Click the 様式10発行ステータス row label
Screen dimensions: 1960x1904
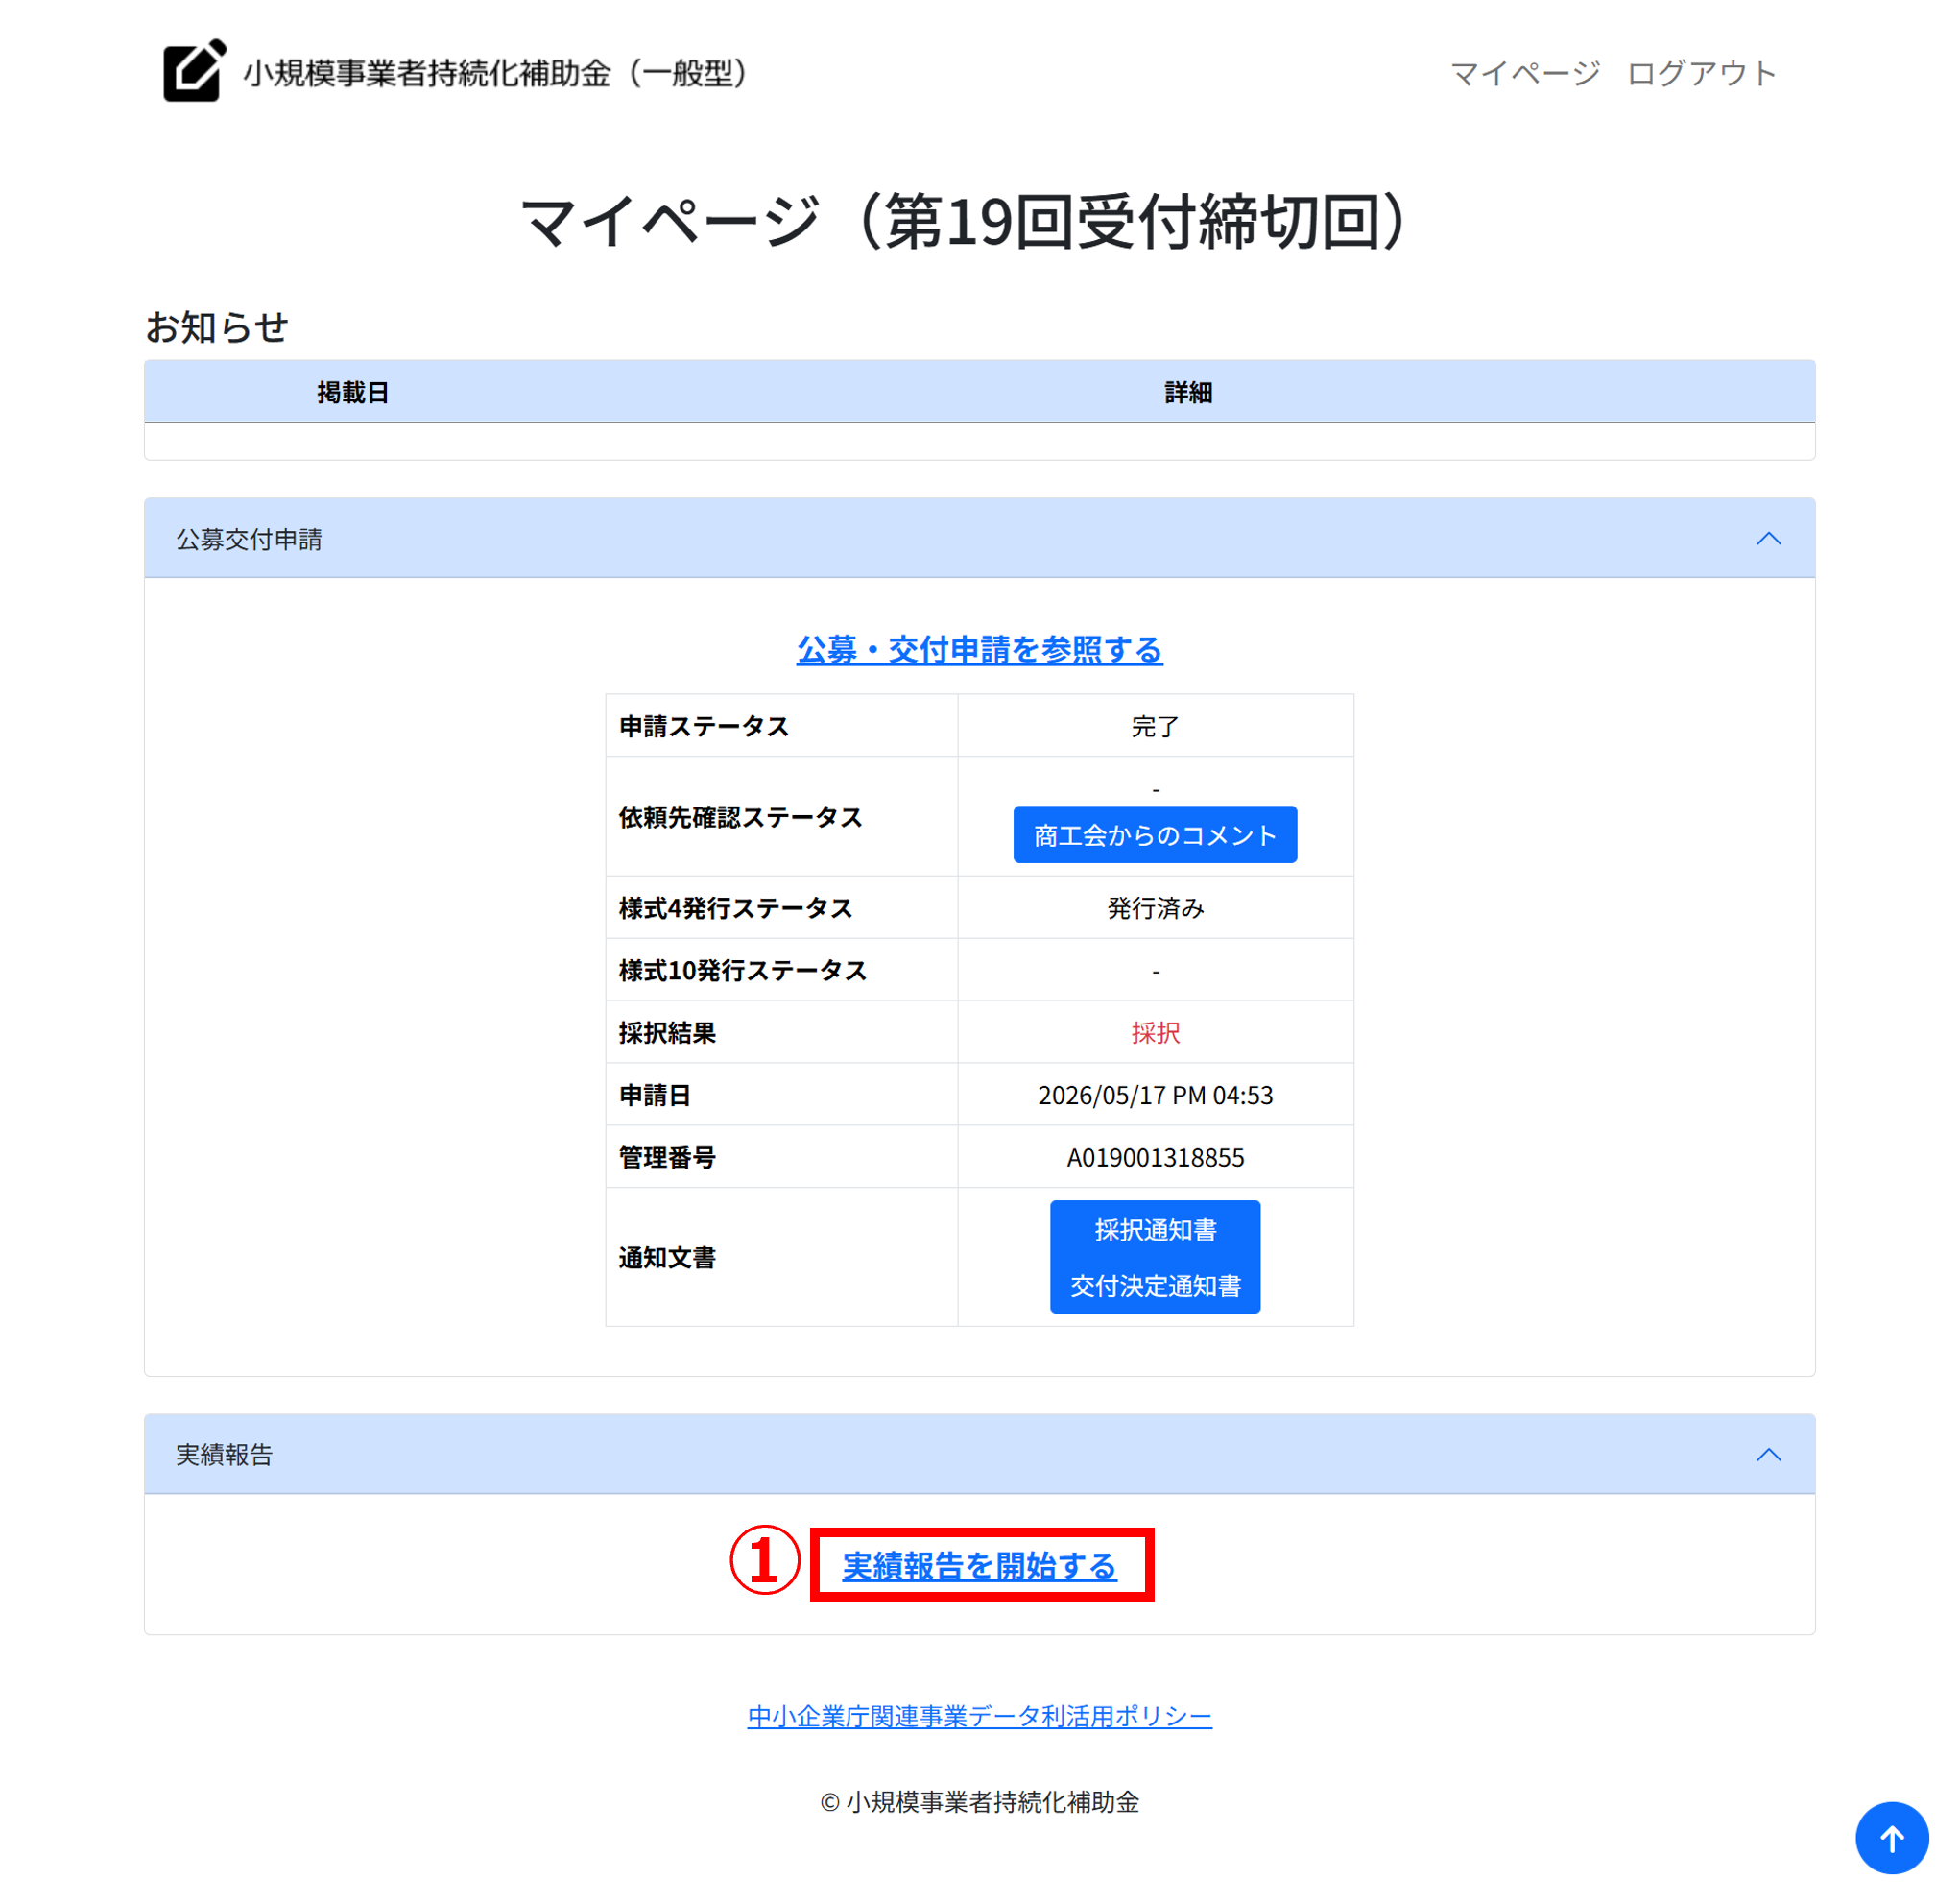[742, 971]
